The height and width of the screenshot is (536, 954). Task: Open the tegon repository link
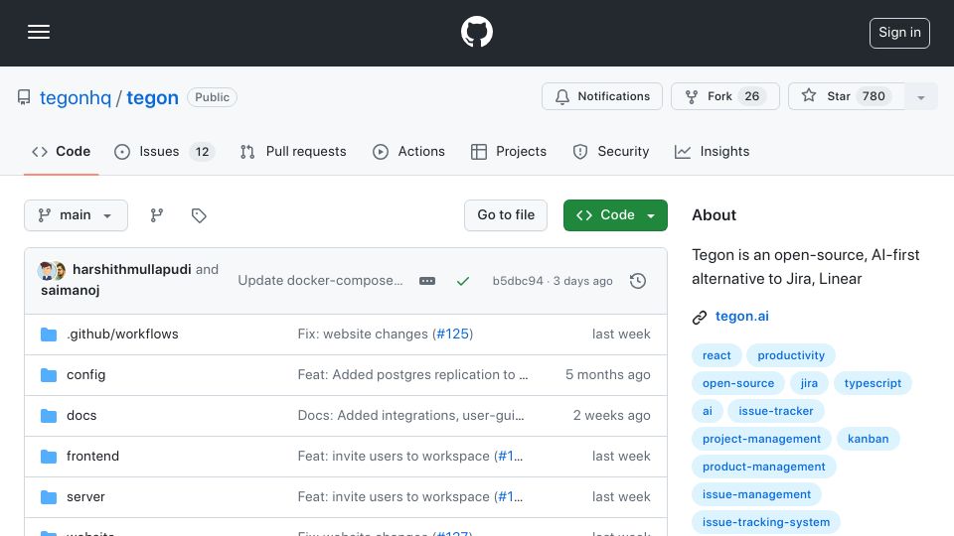[152, 97]
